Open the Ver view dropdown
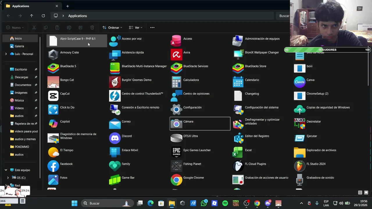Image resolution: width=372 pixels, height=209 pixels. [x=136, y=28]
